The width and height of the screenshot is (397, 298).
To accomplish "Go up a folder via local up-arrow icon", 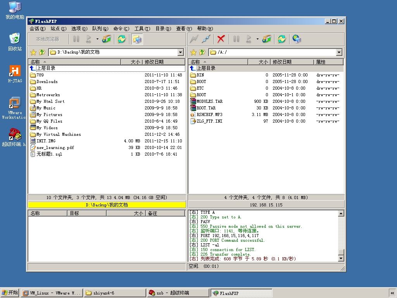I will (42, 52).
